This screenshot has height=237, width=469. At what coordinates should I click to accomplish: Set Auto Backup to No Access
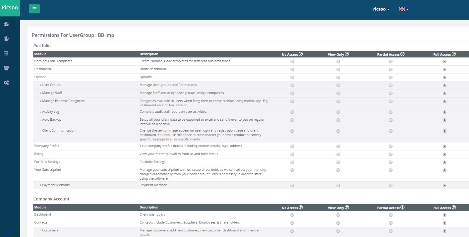(x=292, y=120)
